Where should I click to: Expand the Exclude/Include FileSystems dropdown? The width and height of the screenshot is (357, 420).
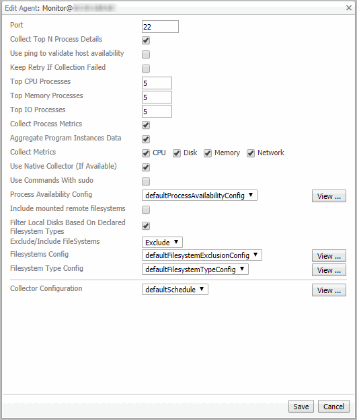pyautogui.click(x=162, y=242)
